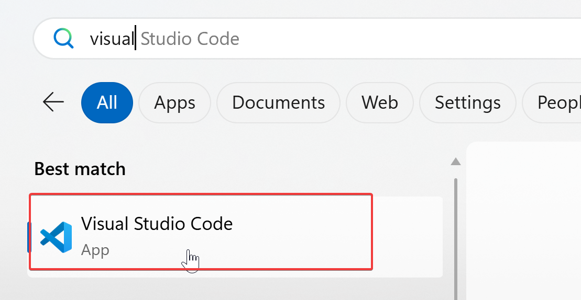Select the All filter tab
581x300 pixels.
tap(107, 102)
